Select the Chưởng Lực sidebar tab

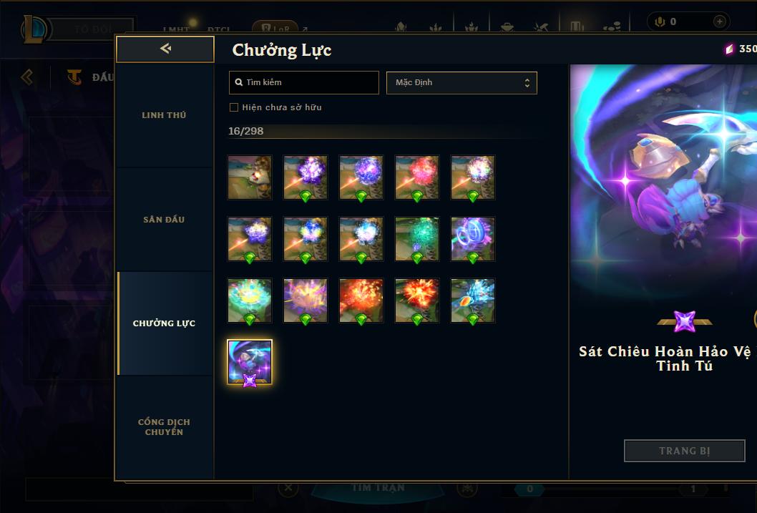164,323
